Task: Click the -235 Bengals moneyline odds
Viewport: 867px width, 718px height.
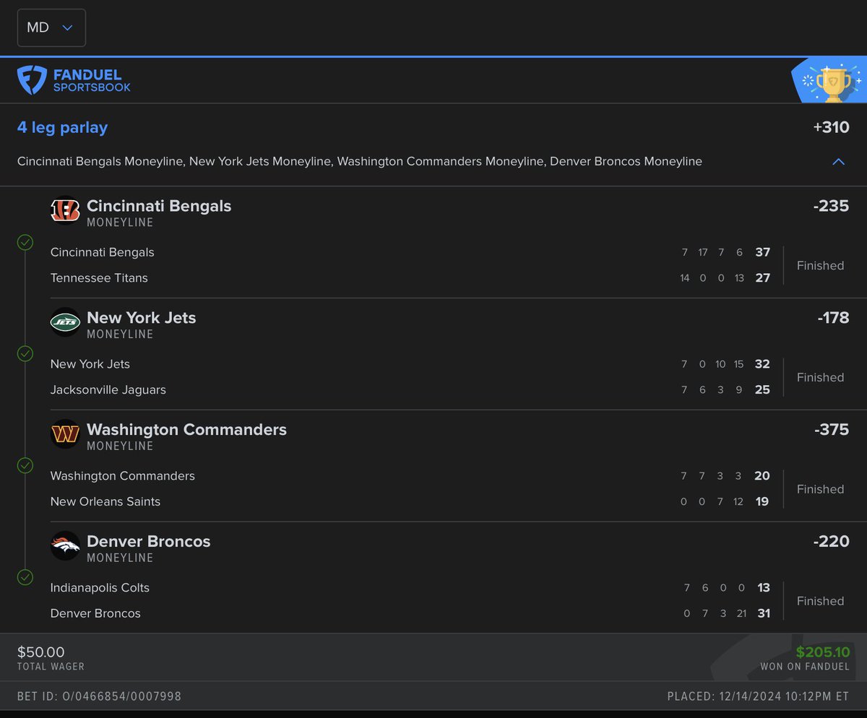Action: point(831,206)
